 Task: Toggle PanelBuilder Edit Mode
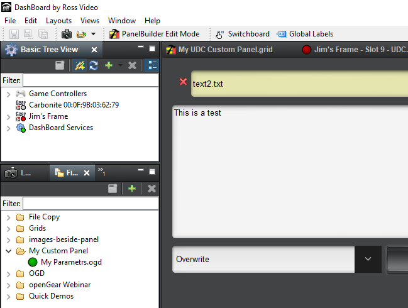coord(154,34)
